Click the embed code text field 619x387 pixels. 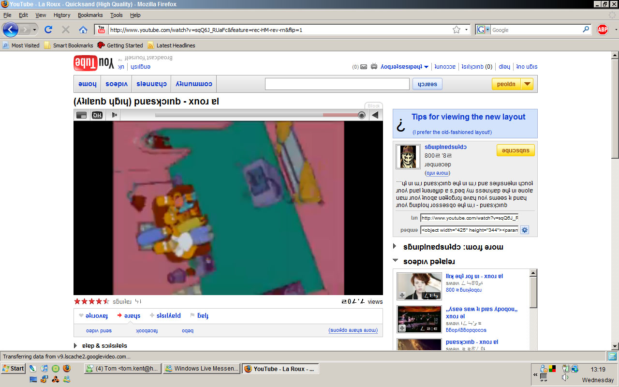469,230
